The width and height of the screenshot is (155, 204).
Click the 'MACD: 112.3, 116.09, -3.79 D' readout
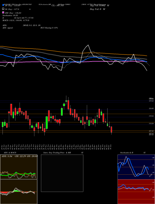click(x=16, y=20)
